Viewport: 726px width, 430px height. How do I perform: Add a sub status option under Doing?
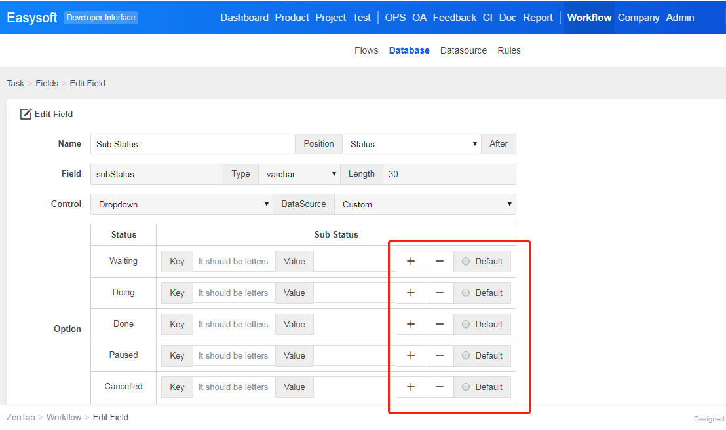411,293
